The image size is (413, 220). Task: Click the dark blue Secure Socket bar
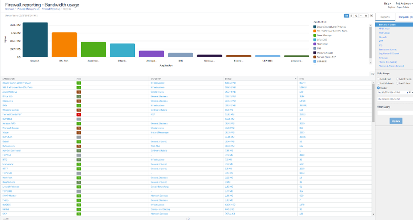[x=35, y=40]
